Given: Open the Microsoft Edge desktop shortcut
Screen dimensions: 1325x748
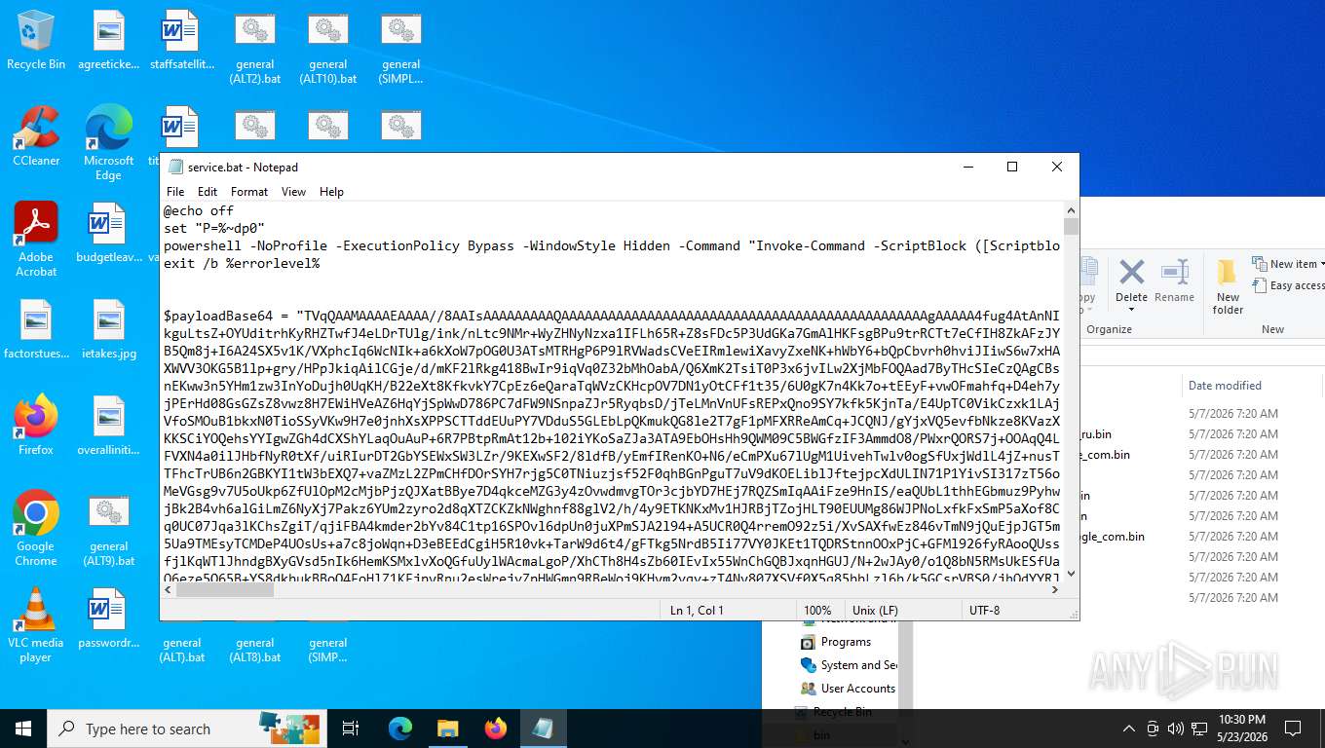Looking at the screenshot, I should click(x=109, y=143).
